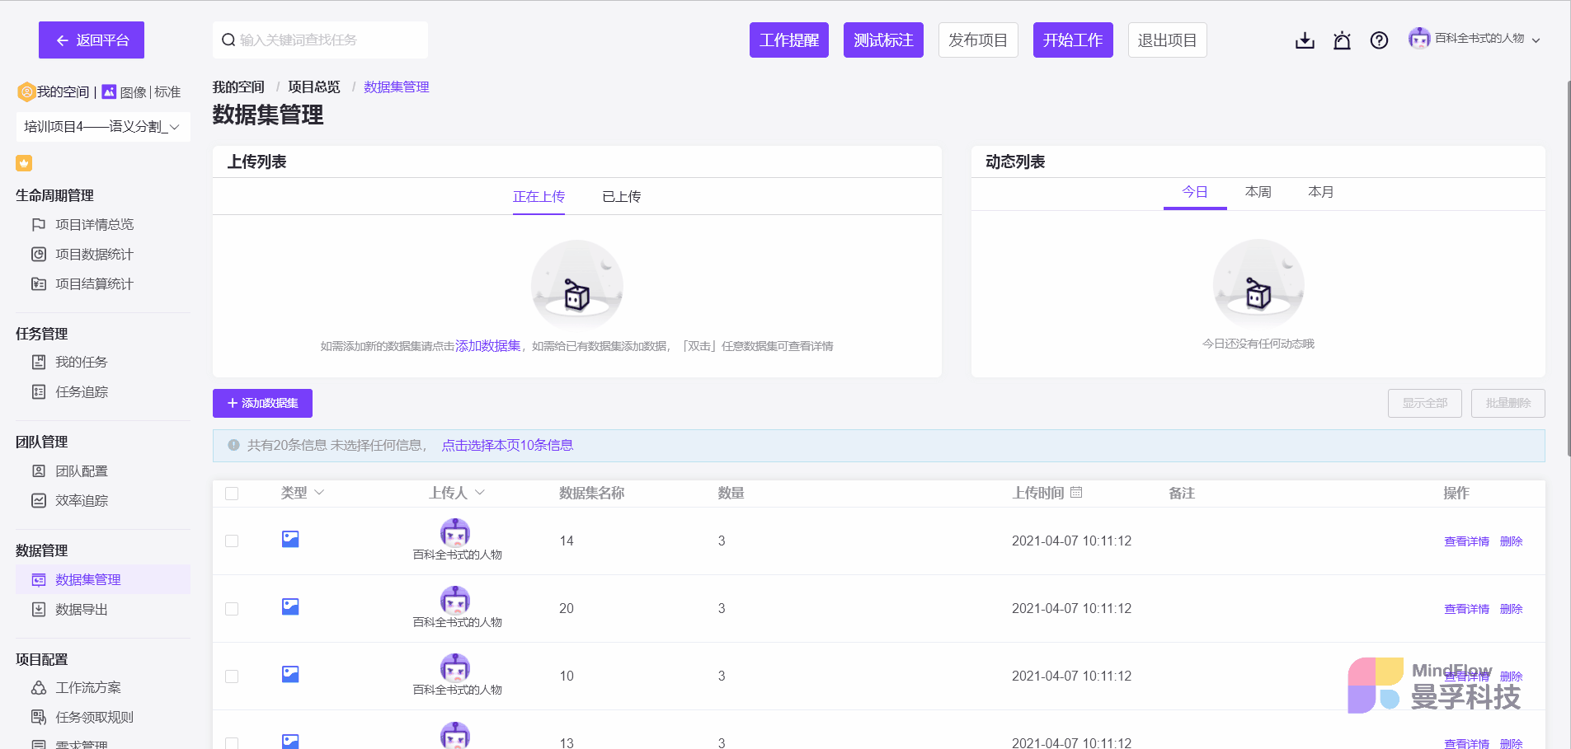Viewport: 1571px width, 749px height.
Task: Click uploader avatar in dataset 14 row
Action: click(x=455, y=532)
